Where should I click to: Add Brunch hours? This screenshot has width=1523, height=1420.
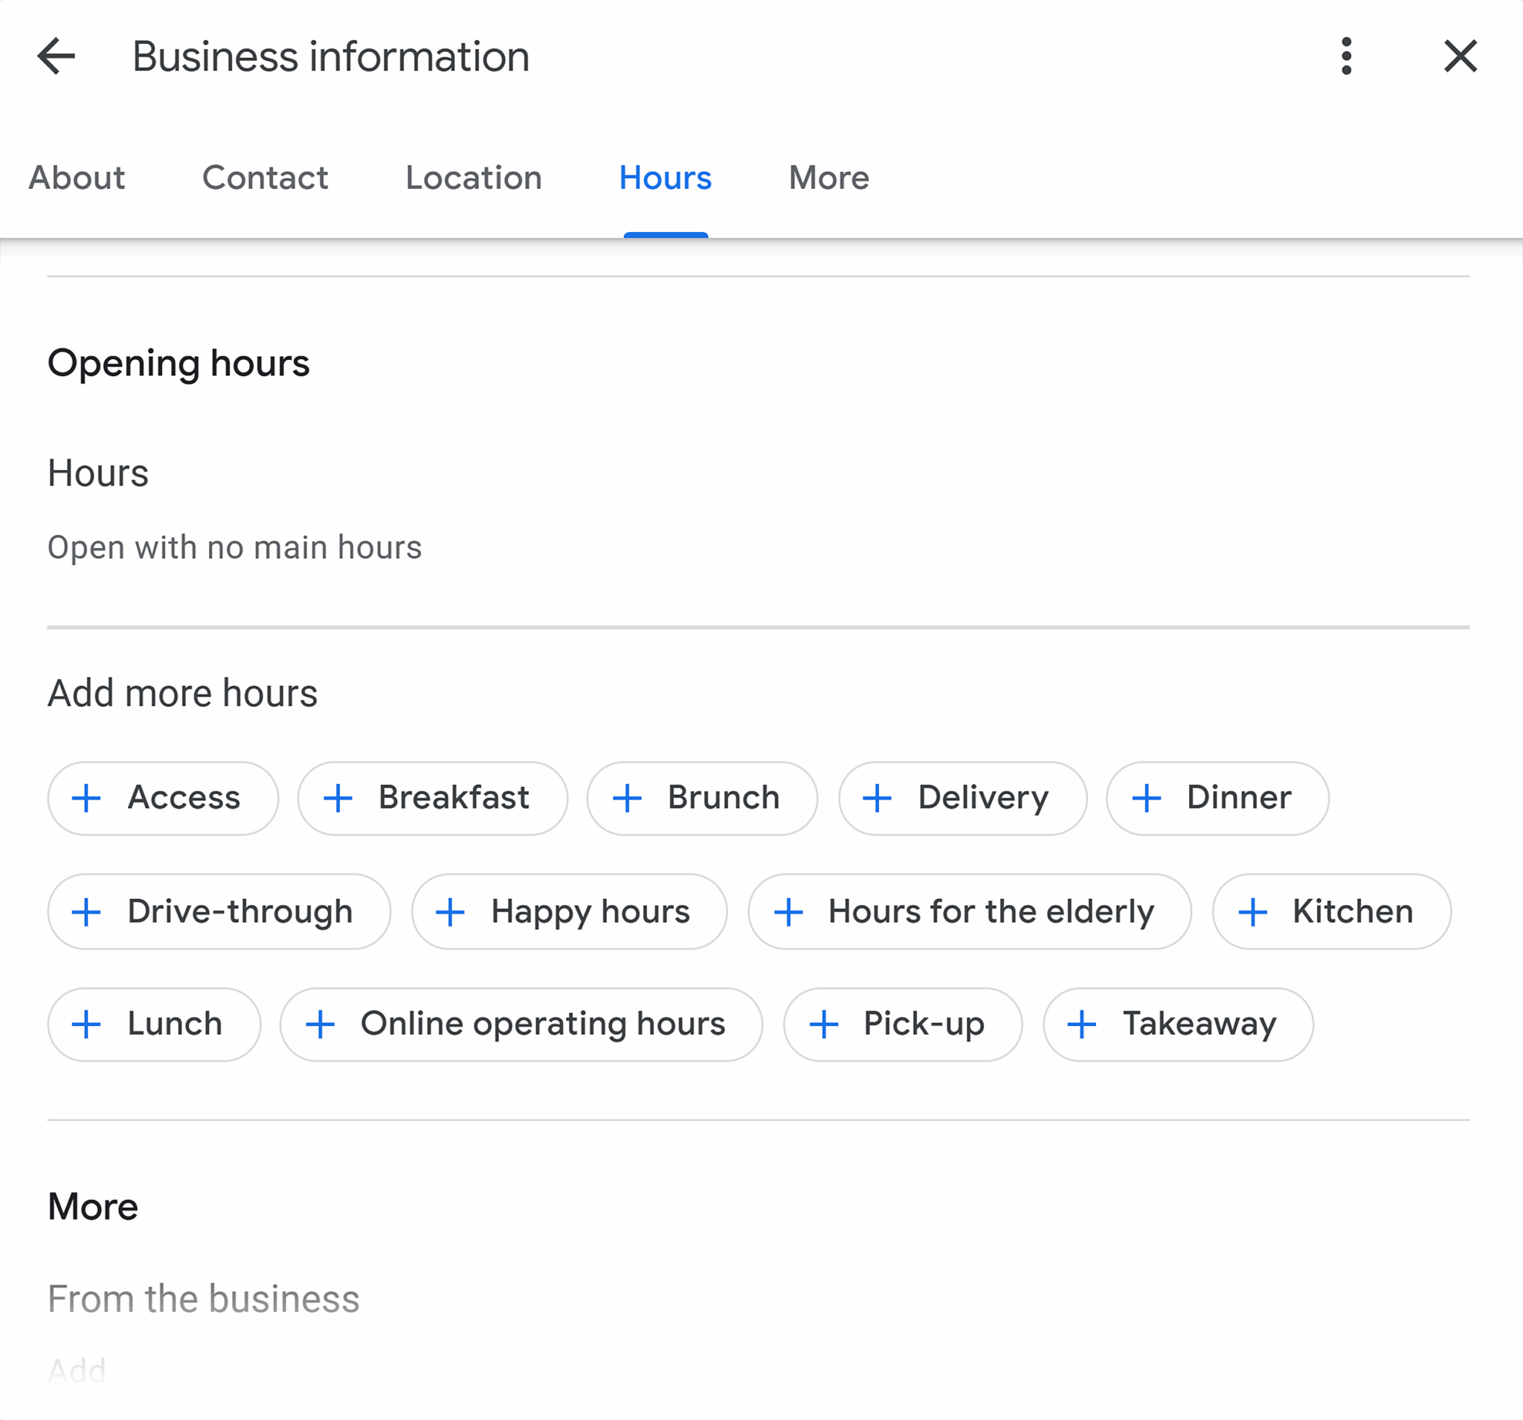click(703, 798)
